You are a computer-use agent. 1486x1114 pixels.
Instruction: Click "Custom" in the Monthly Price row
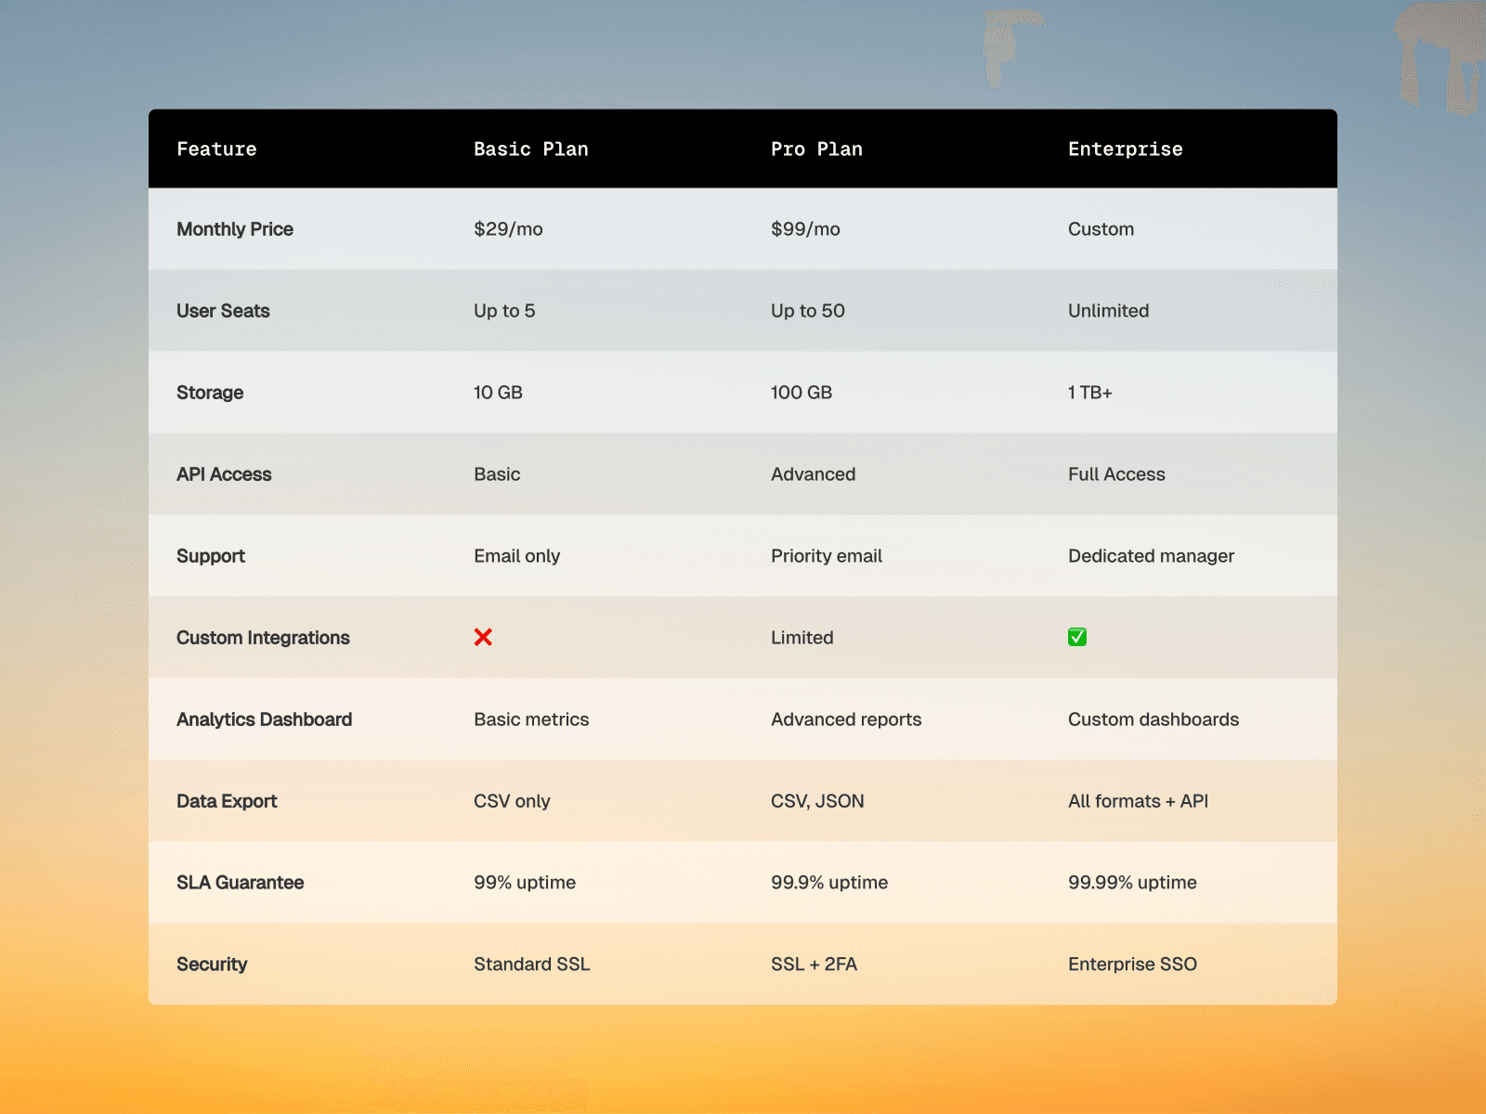pyautogui.click(x=1101, y=229)
